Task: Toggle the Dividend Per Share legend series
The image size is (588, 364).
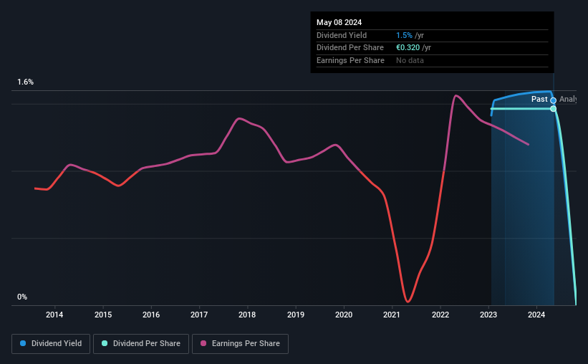Action: pos(141,344)
